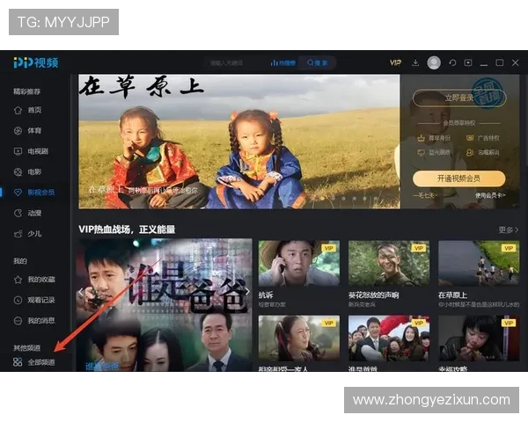Click the 会员尊享特权 label
This screenshot has height=422, width=528.
pyautogui.click(x=459, y=123)
